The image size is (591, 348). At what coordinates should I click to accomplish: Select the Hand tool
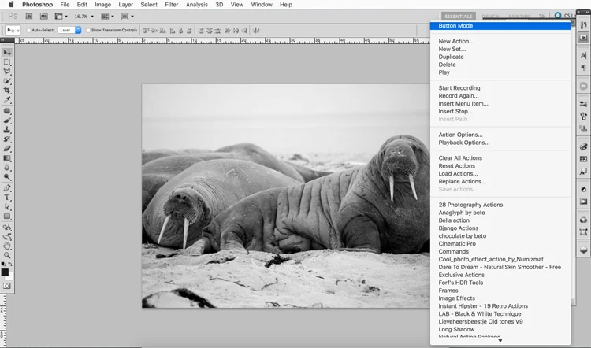pyautogui.click(x=7, y=246)
